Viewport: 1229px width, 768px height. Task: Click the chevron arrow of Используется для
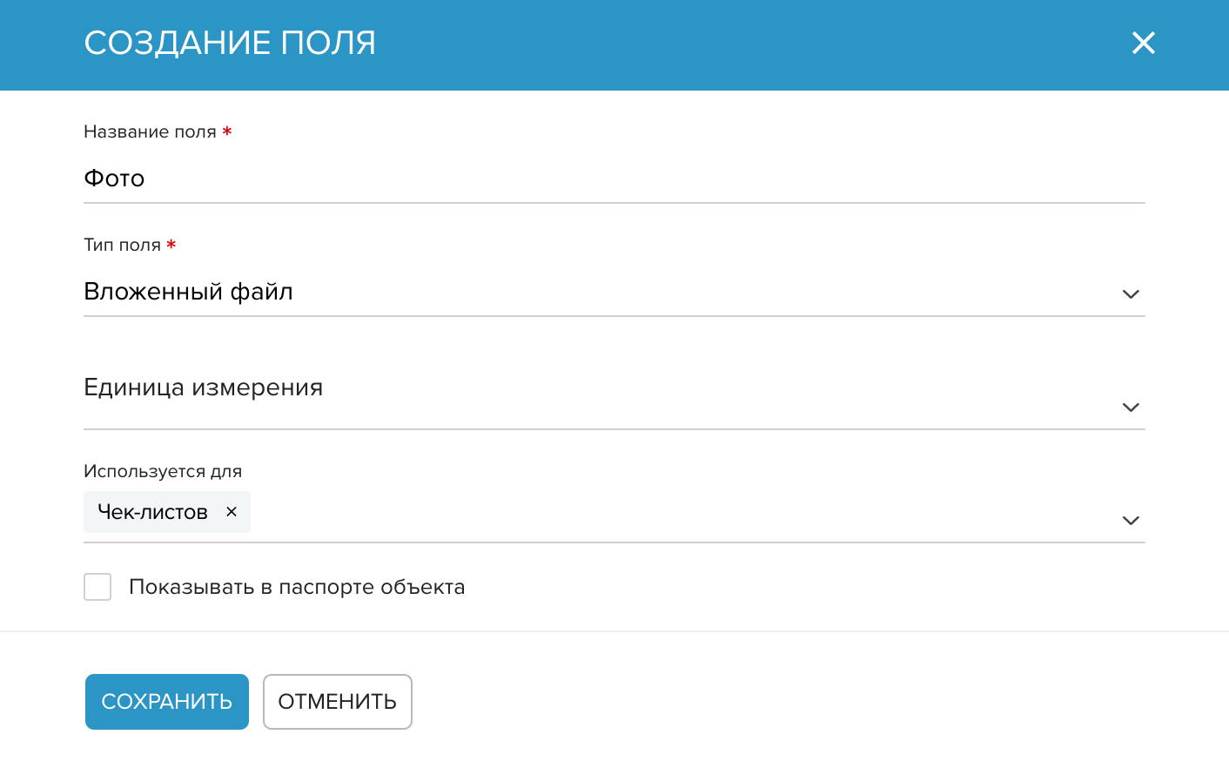click(x=1131, y=521)
